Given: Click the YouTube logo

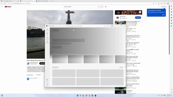Looking at the screenshot, I should pos(8,7).
